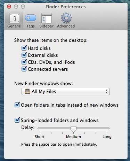Viewport: 130px width, 161px height.
Task: Click the All My Files drawer icon
Action: coord(27,91)
